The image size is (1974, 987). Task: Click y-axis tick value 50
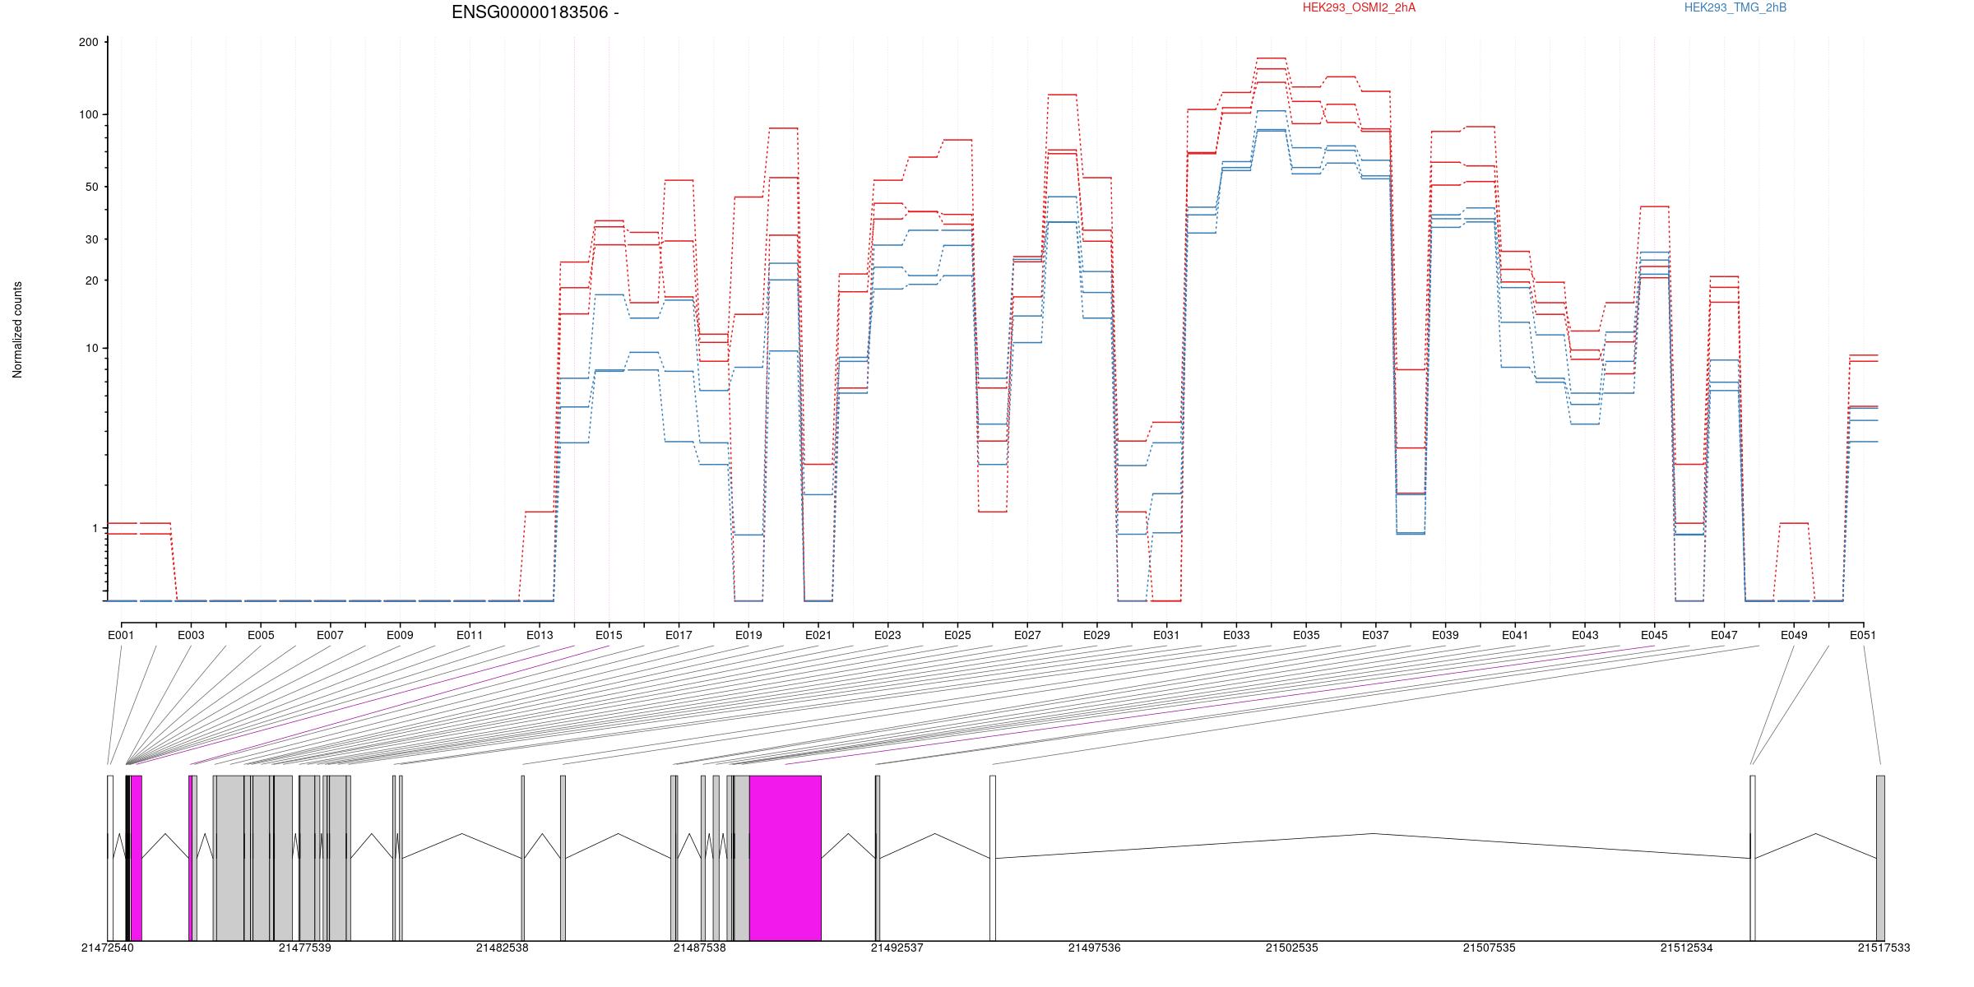[x=92, y=187]
